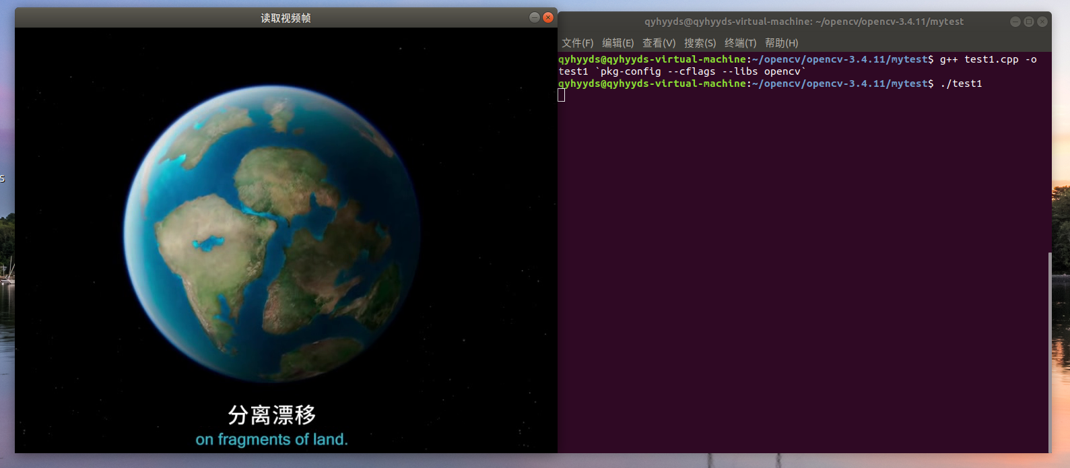The width and height of the screenshot is (1070, 468).
Task: Open the 终端(T) menu in terminal
Action: [x=741, y=43]
